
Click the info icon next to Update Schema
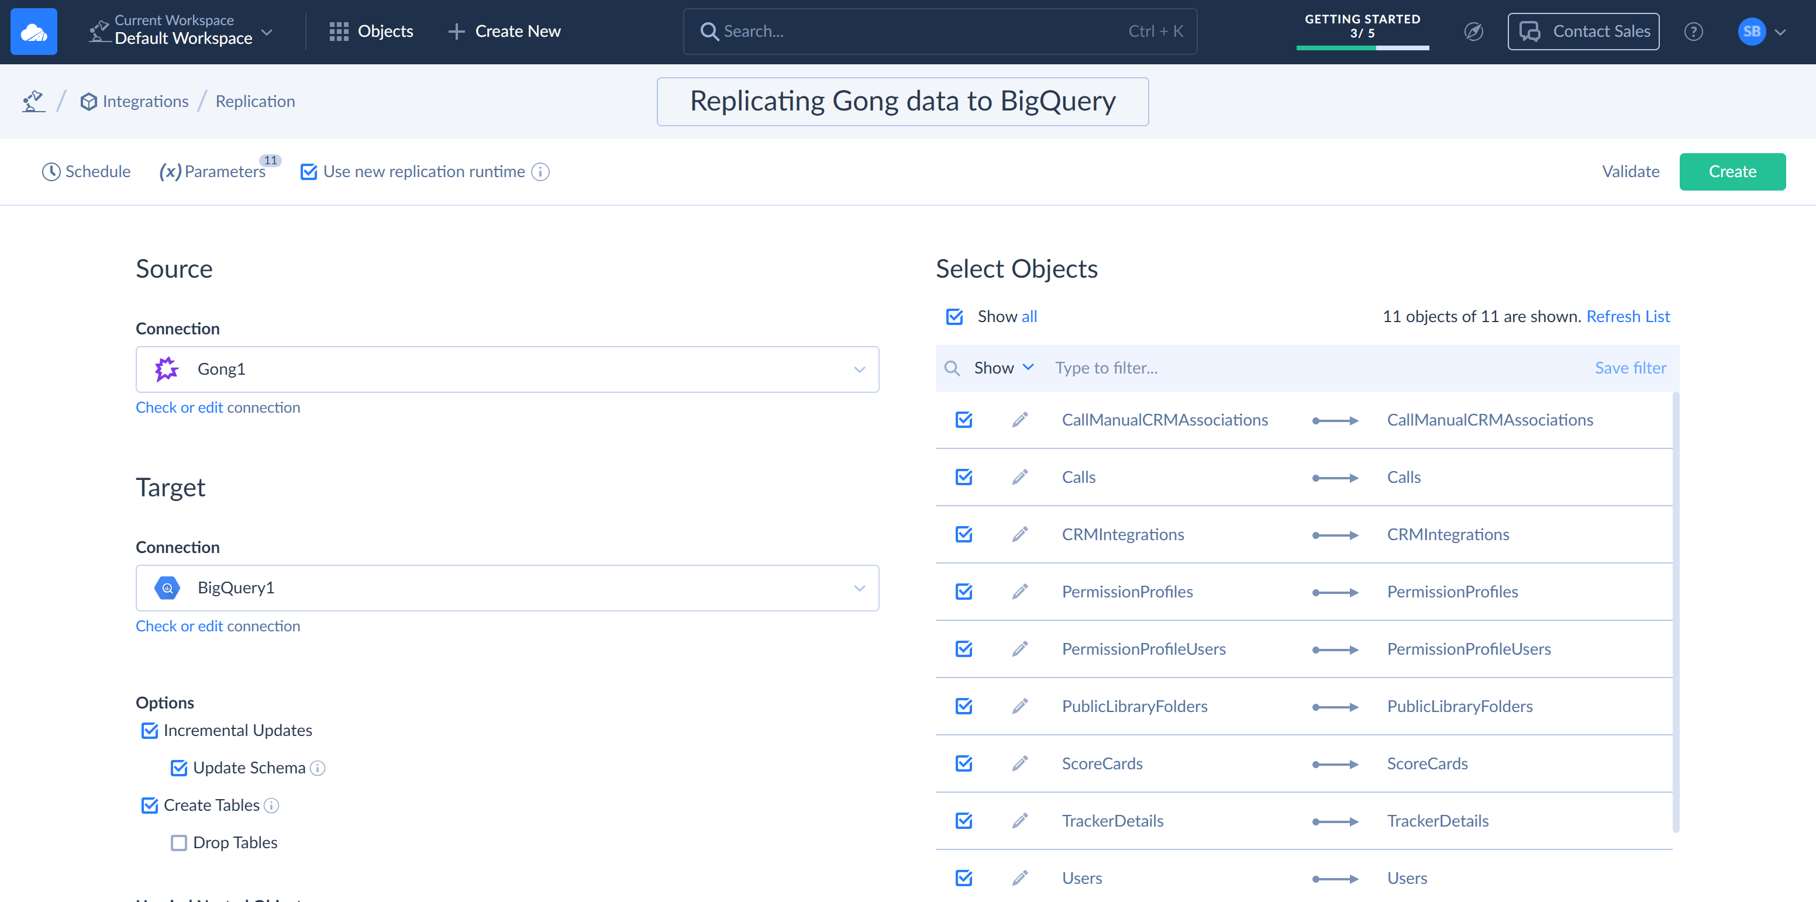pos(318,768)
